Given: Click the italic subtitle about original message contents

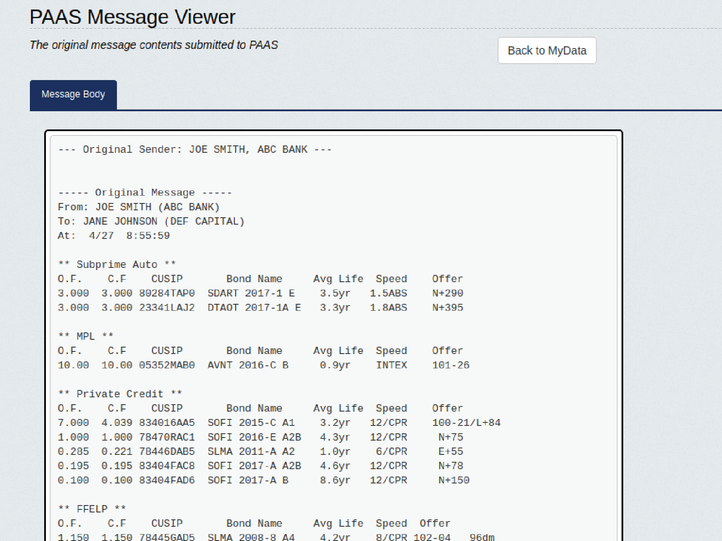Looking at the screenshot, I should 154,45.
